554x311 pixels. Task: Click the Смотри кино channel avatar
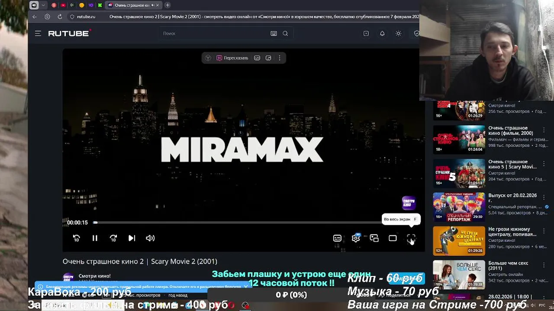click(68, 277)
